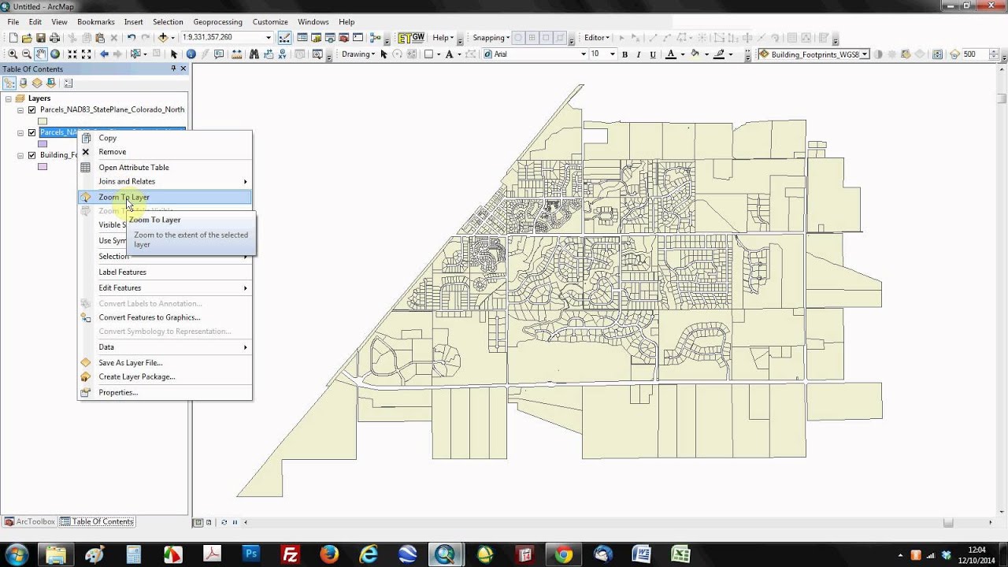
Task: Click the Italic formatting button
Action: click(x=639, y=54)
